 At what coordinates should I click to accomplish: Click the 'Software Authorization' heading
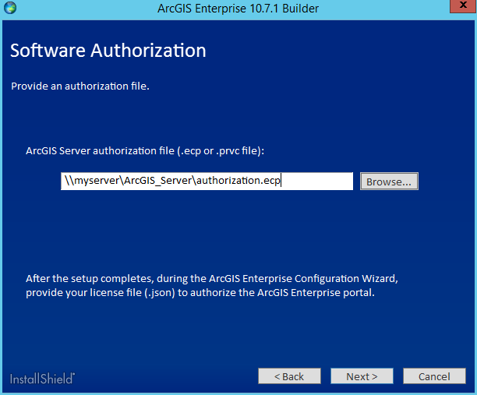click(108, 51)
